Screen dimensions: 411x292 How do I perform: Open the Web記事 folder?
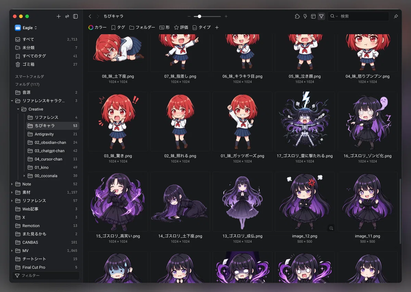(x=46, y=209)
